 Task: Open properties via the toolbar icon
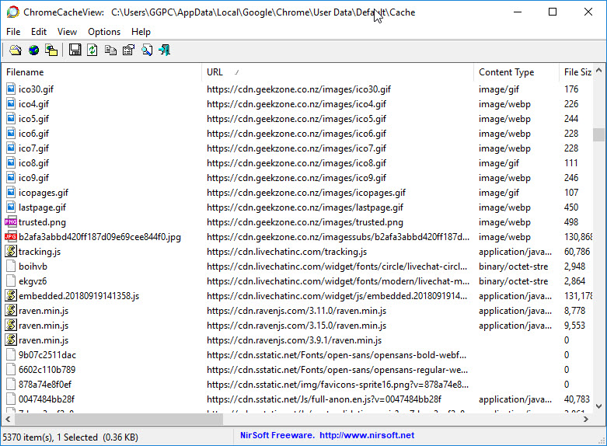[128, 51]
